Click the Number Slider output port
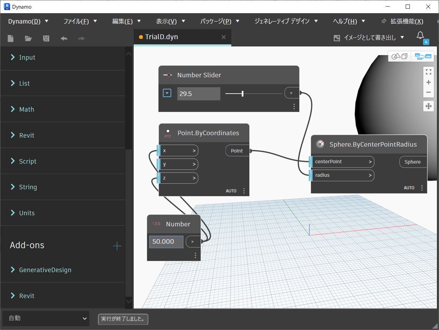This screenshot has width=439, height=330. click(291, 93)
